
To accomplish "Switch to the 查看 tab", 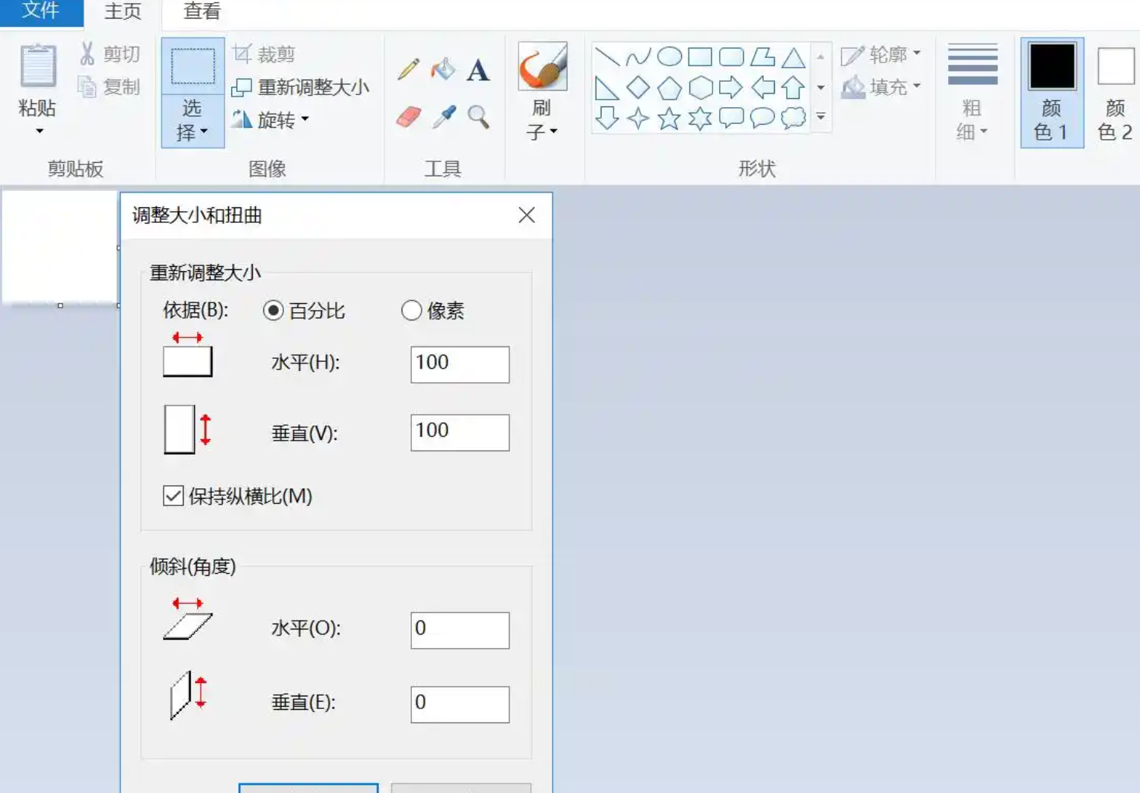I will click(x=202, y=12).
